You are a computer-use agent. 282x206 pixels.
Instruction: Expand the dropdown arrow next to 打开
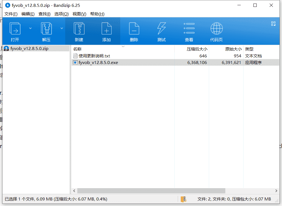(30, 28)
